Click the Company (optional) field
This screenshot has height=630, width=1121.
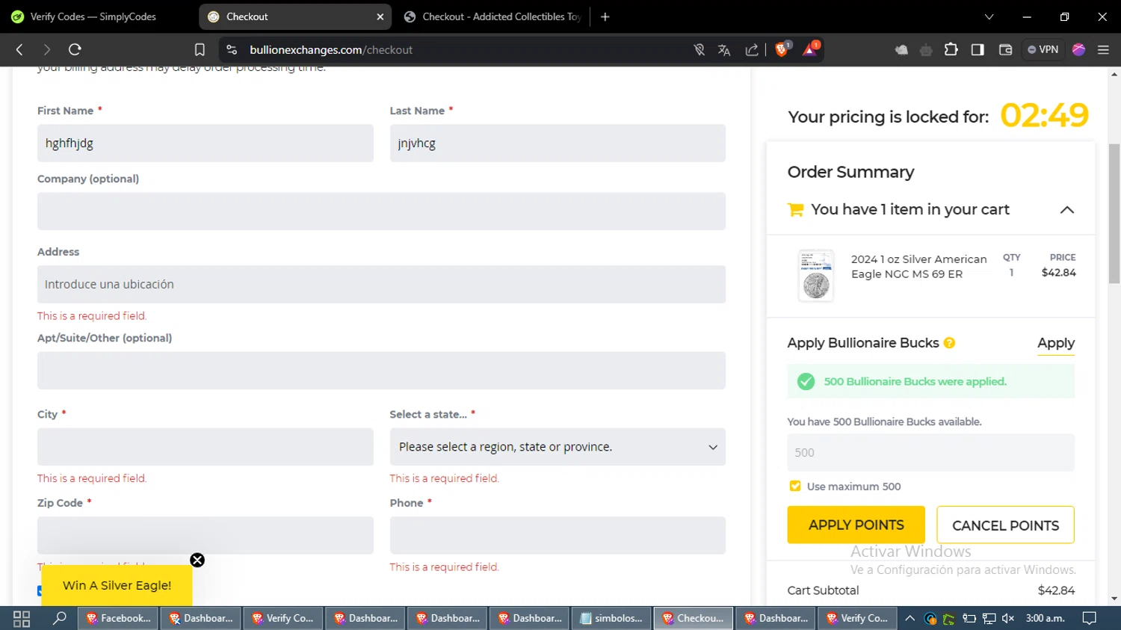point(381,211)
